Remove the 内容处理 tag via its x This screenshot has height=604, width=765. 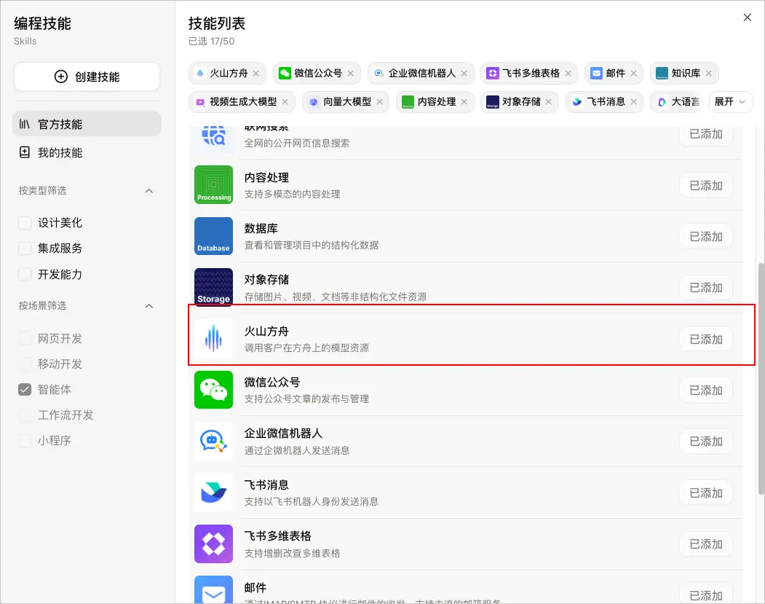[464, 101]
